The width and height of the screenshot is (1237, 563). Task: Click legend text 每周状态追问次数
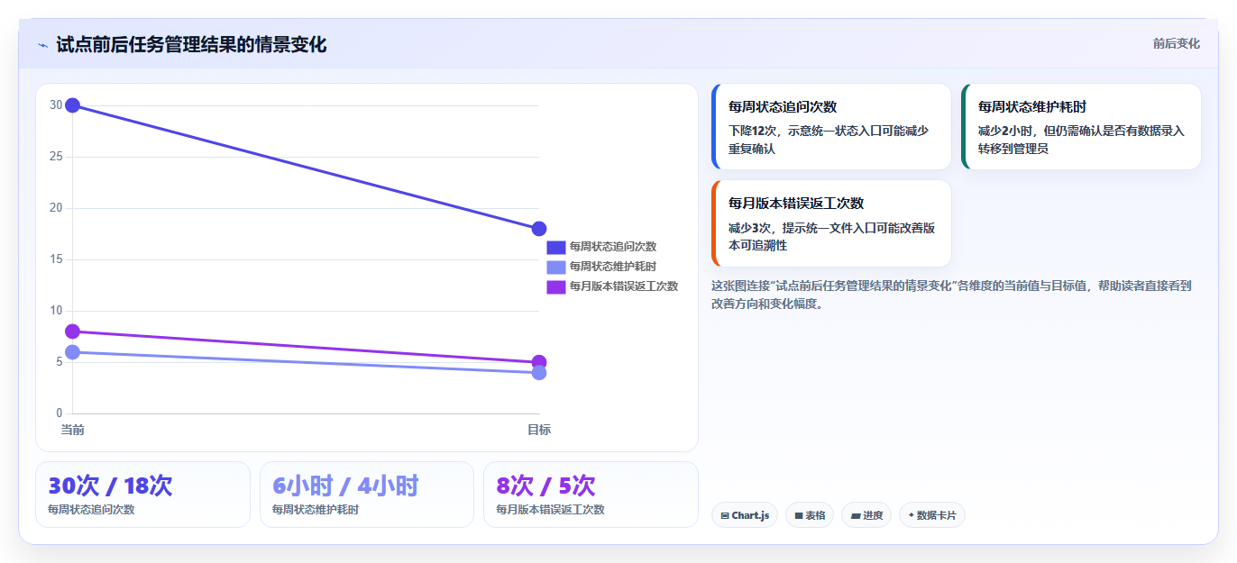(x=613, y=247)
